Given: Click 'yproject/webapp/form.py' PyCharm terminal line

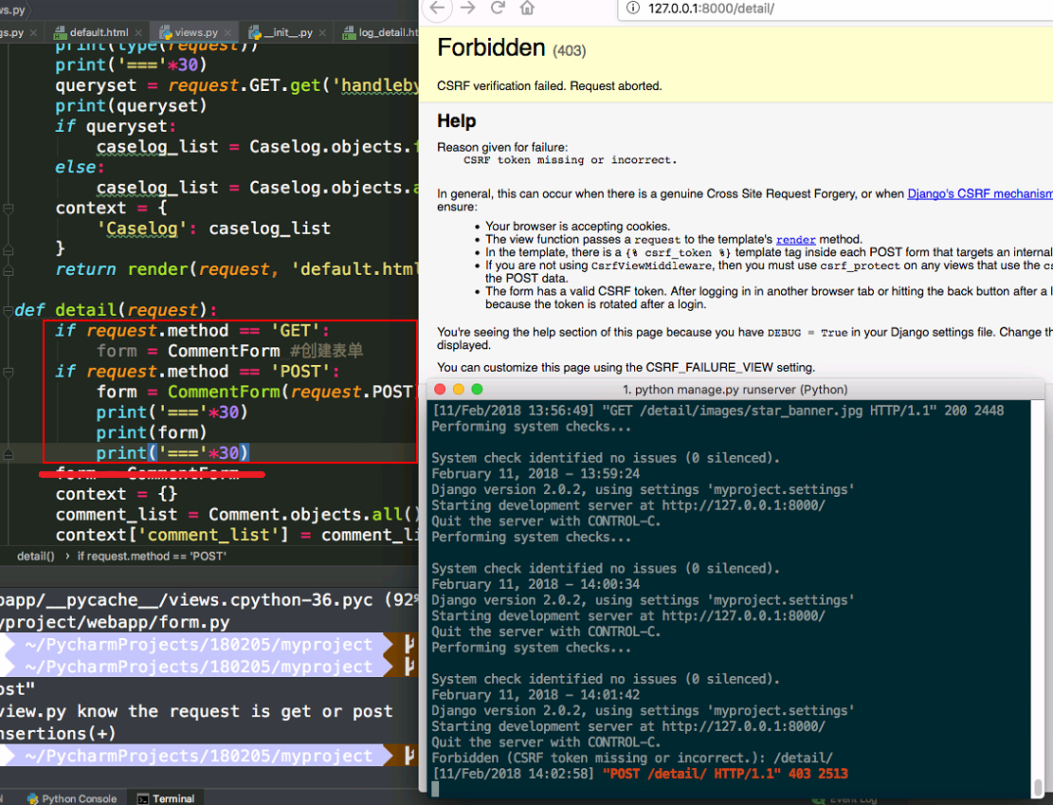Looking at the screenshot, I should point(115,622).
